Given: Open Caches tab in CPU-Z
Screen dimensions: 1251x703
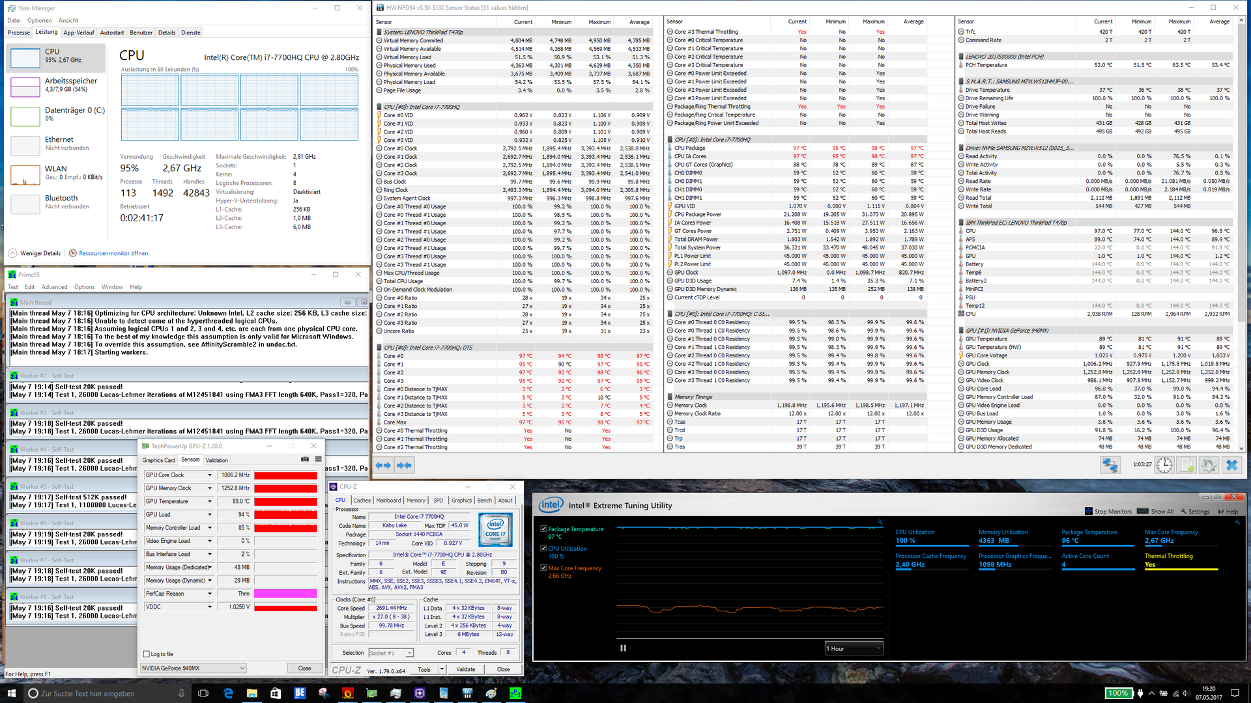Looking at the screenshot, I should [x=362, y=501].
